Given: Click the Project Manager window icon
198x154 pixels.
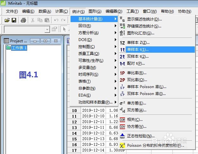Looking at the screenshot, I should (6, 41).
